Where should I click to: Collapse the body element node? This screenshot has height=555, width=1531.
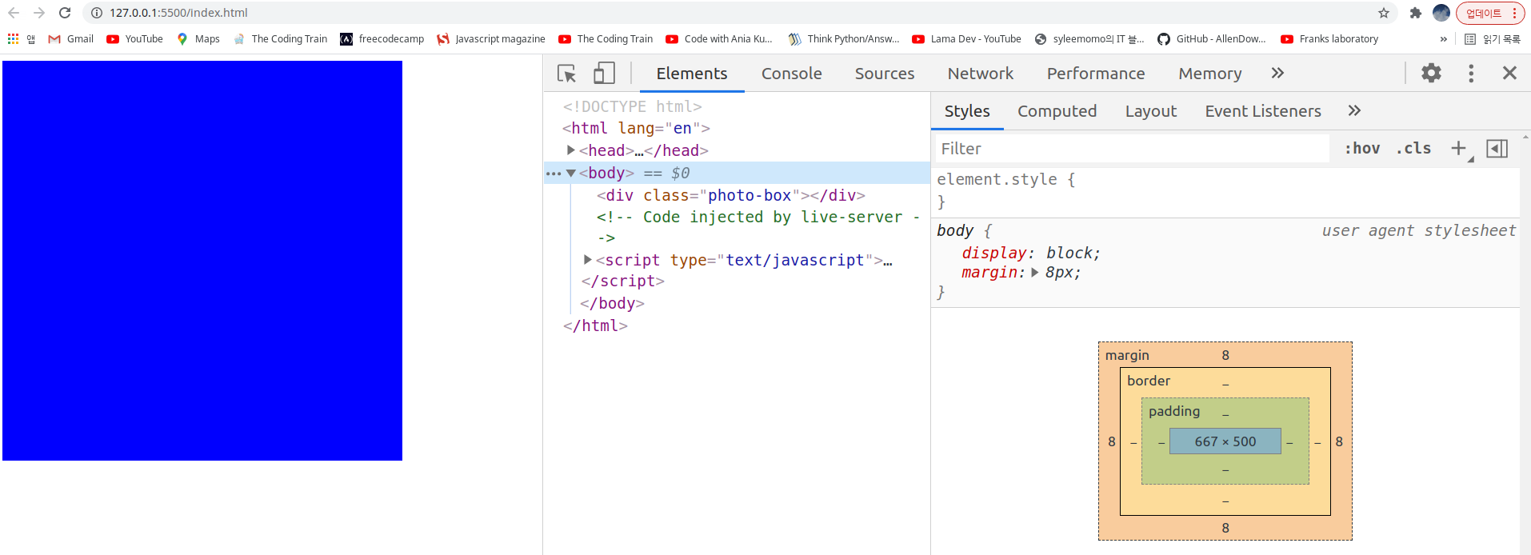570,173
